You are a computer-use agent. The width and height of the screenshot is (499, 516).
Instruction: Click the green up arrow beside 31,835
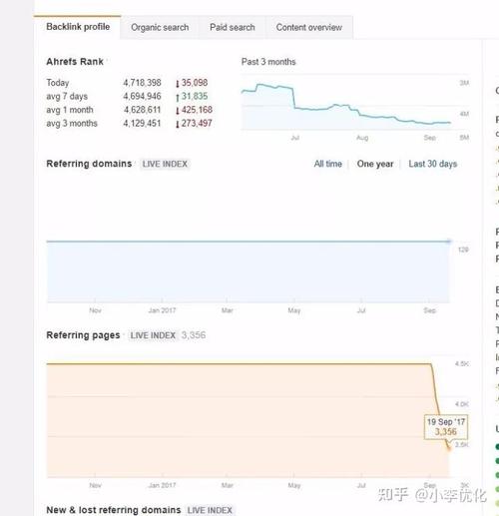coord(178,97)
